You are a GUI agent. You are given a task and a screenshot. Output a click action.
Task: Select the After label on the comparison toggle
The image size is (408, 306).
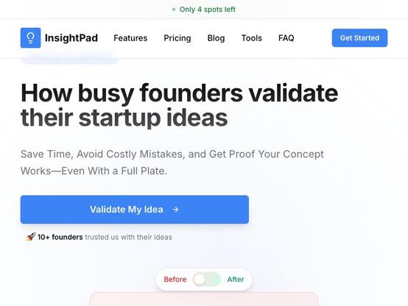coord(236,280)
